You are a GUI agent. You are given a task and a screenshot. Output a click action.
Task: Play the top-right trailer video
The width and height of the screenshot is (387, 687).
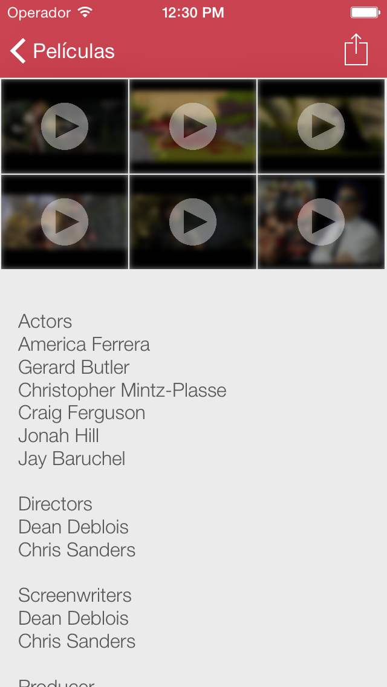(321, 126)
